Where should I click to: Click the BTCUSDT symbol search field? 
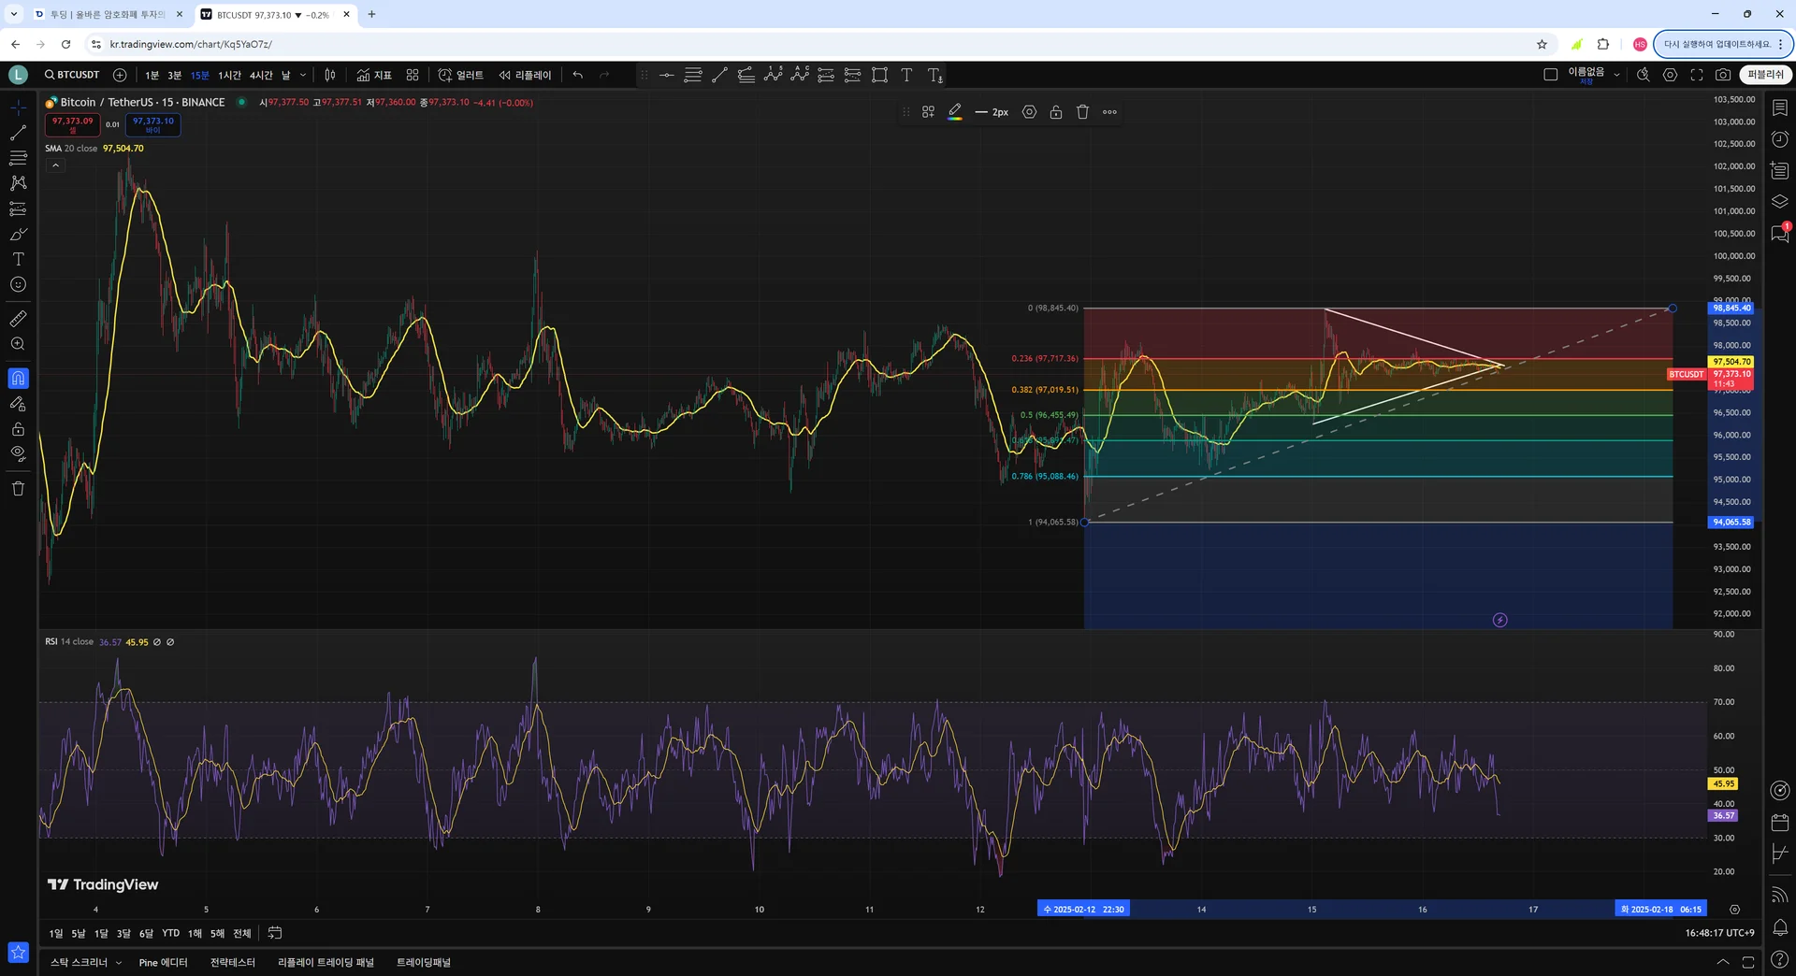tap(72, 75)
